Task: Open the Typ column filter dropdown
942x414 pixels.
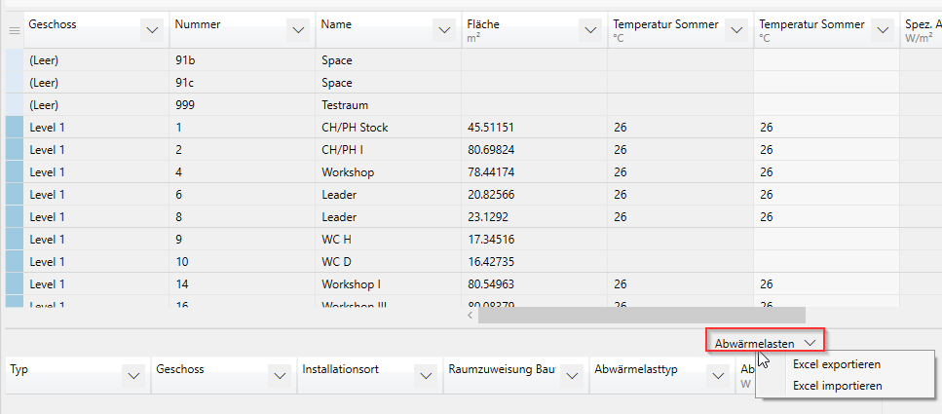Action: (133, 376)
